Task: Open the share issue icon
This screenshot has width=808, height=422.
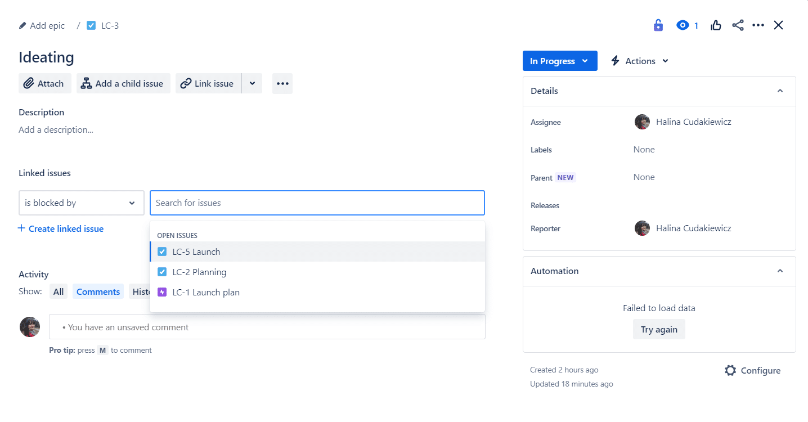Action: [738, 25]
